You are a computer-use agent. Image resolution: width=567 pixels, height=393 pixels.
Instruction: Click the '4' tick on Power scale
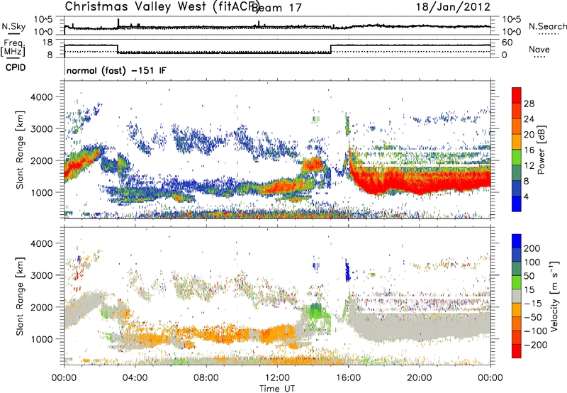pyautogui.click(x=527, y=196)
